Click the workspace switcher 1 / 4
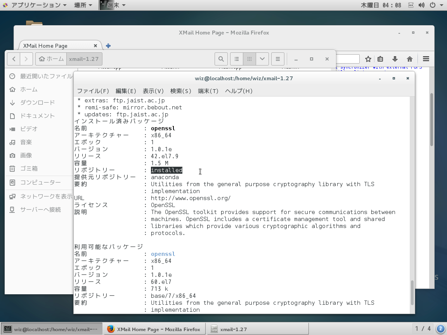Image resolution: width=447 pixels, height=335 pixels. [423, 329]
